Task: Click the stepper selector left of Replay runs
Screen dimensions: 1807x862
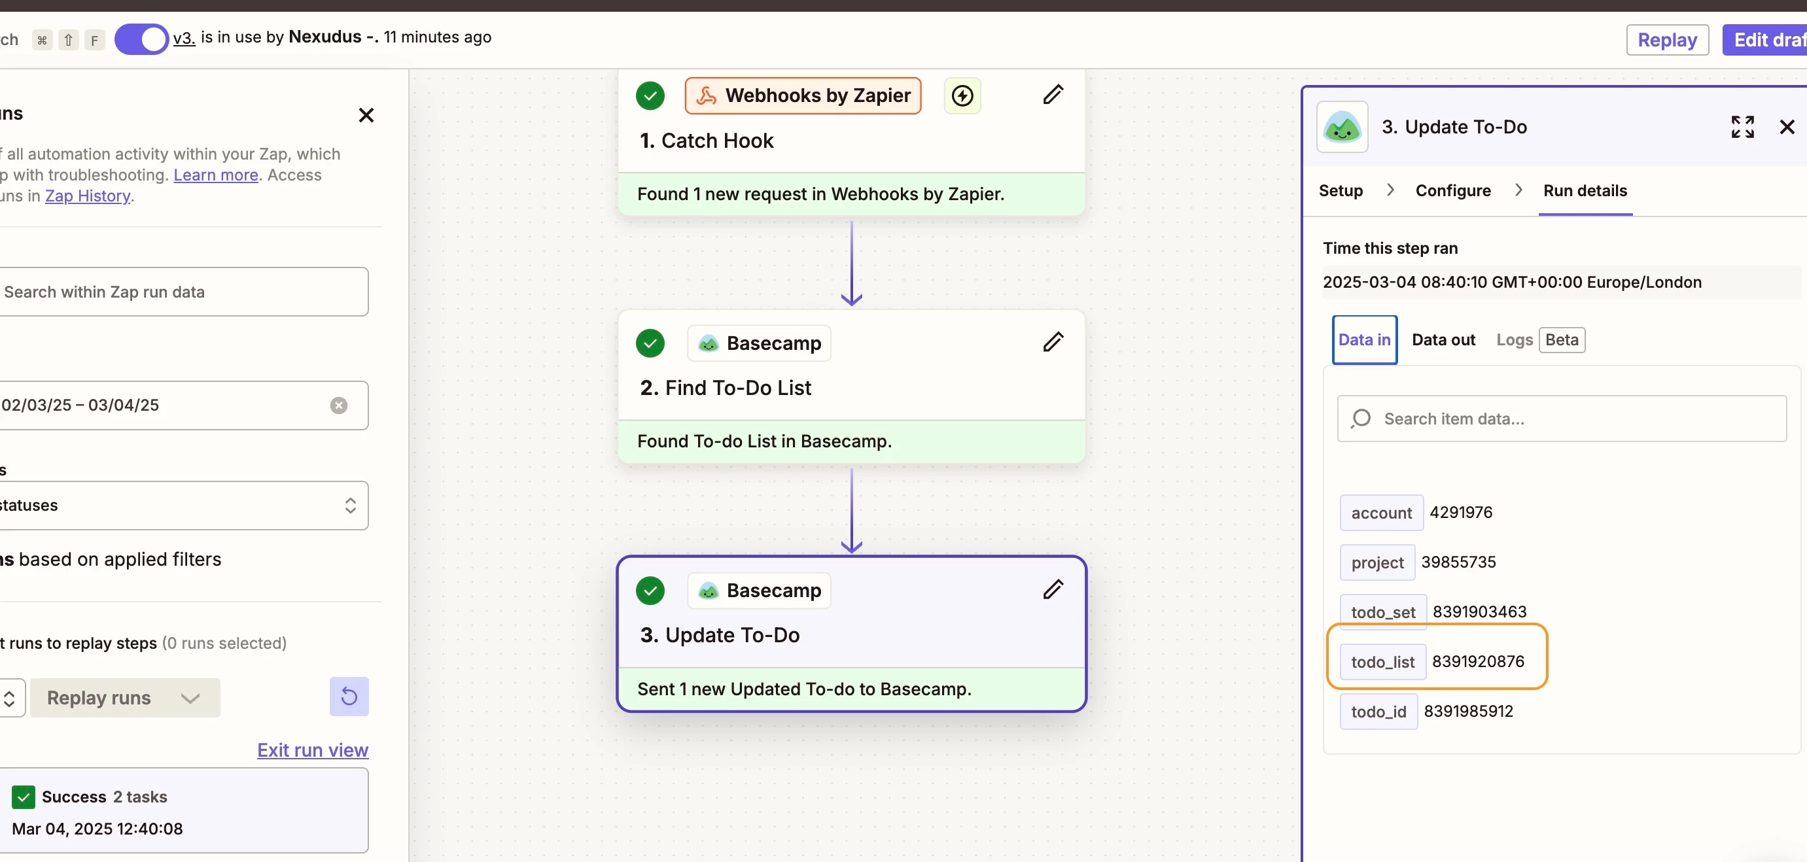Action: (x=10, y=698)
